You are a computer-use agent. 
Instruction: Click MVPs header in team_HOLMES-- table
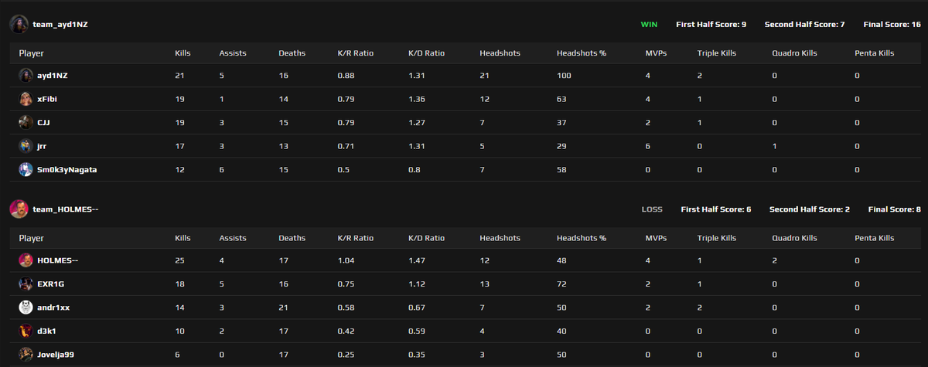656,238
